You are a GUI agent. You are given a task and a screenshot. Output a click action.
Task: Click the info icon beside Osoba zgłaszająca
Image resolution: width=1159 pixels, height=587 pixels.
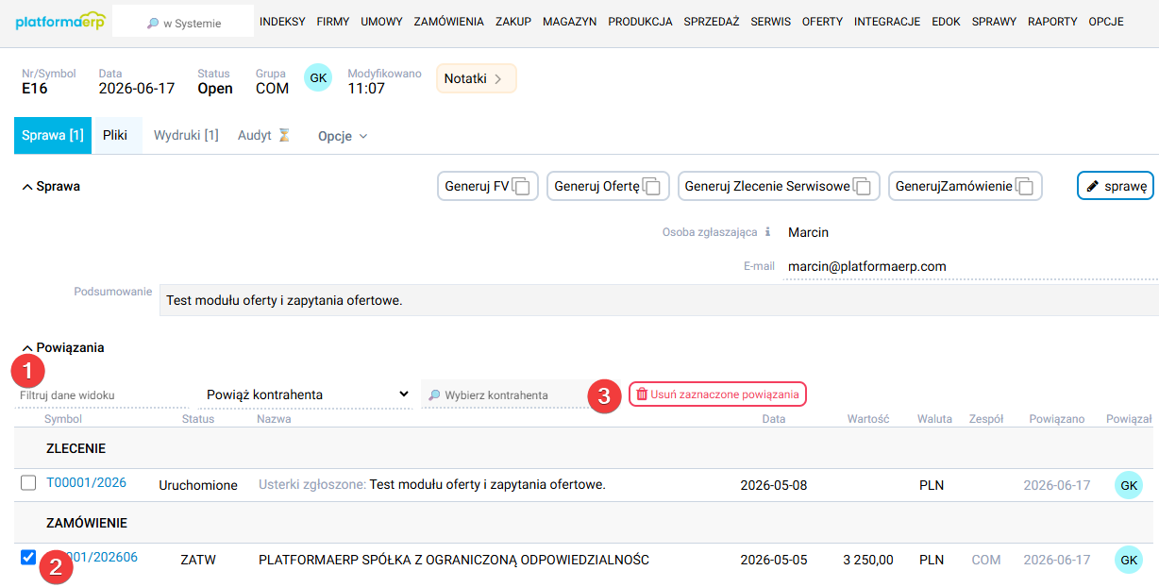767,232
